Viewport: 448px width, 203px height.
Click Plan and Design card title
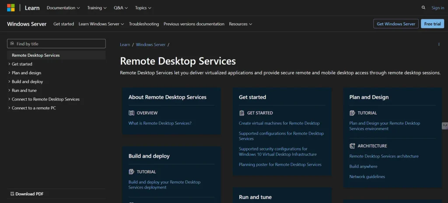pos(369,97)
